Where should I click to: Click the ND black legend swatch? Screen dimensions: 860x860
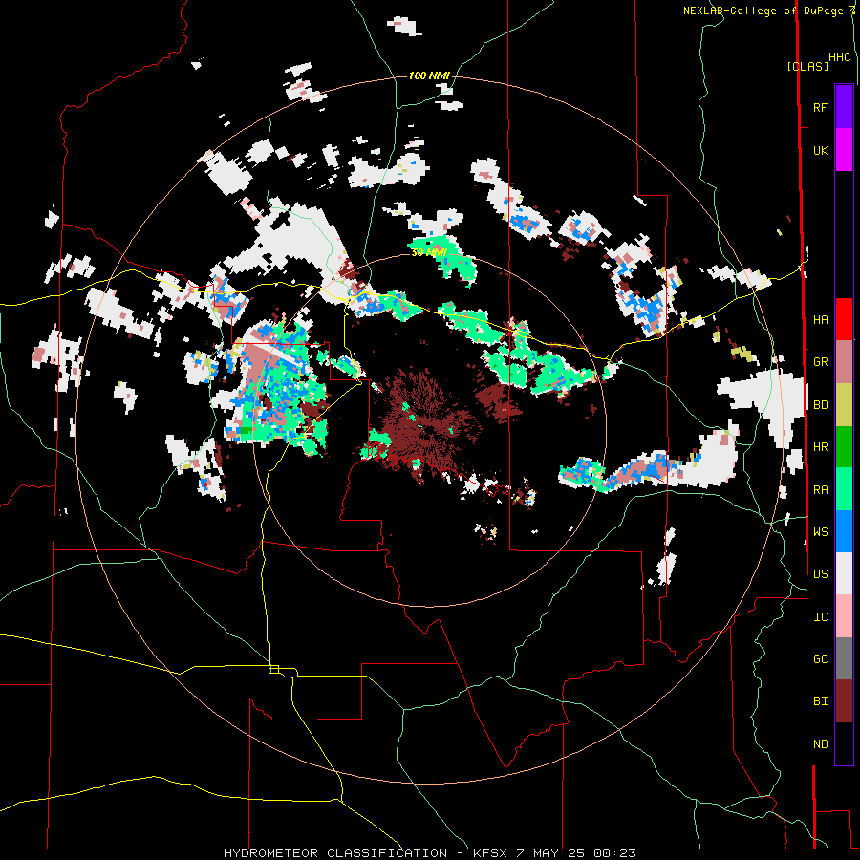pos(844,743)
